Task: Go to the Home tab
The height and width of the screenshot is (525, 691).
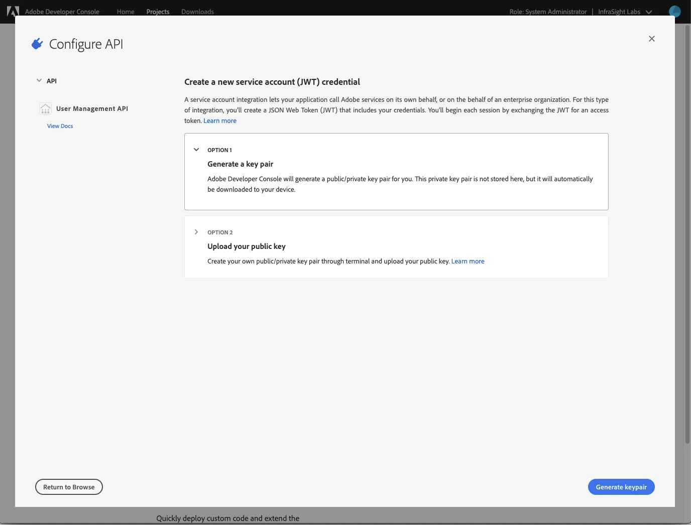Action: click(x=126, y=12)
